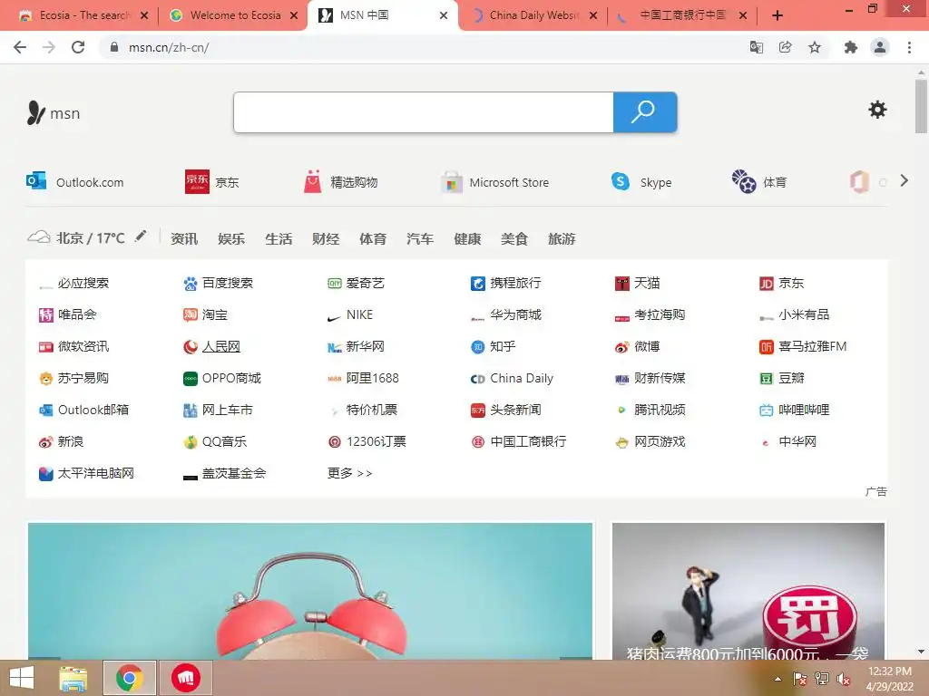Viewport: 929px width, 696px height.
Task: Select 美食 category
Action: [514, 238]
